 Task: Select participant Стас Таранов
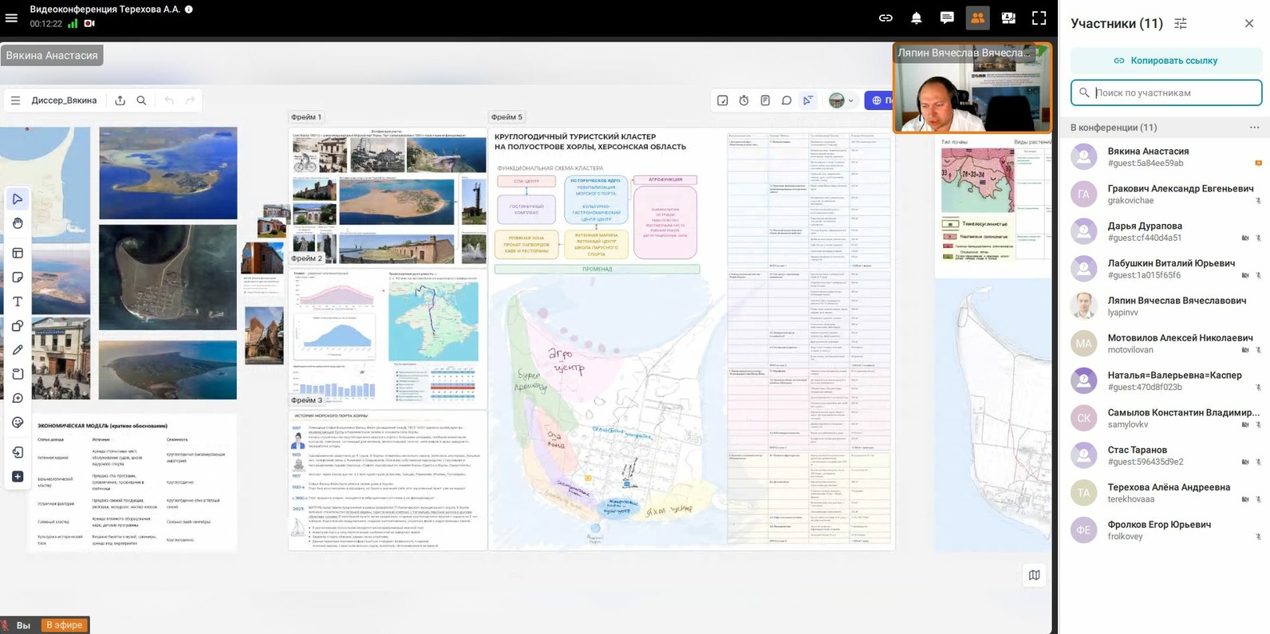pos(1165,455)
